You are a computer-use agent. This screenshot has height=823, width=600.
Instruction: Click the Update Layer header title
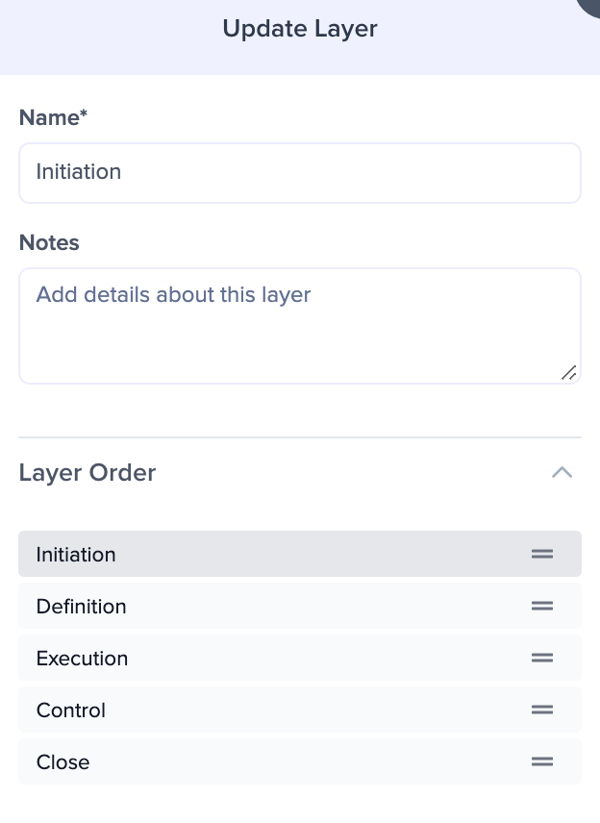[x=300, y=29]
